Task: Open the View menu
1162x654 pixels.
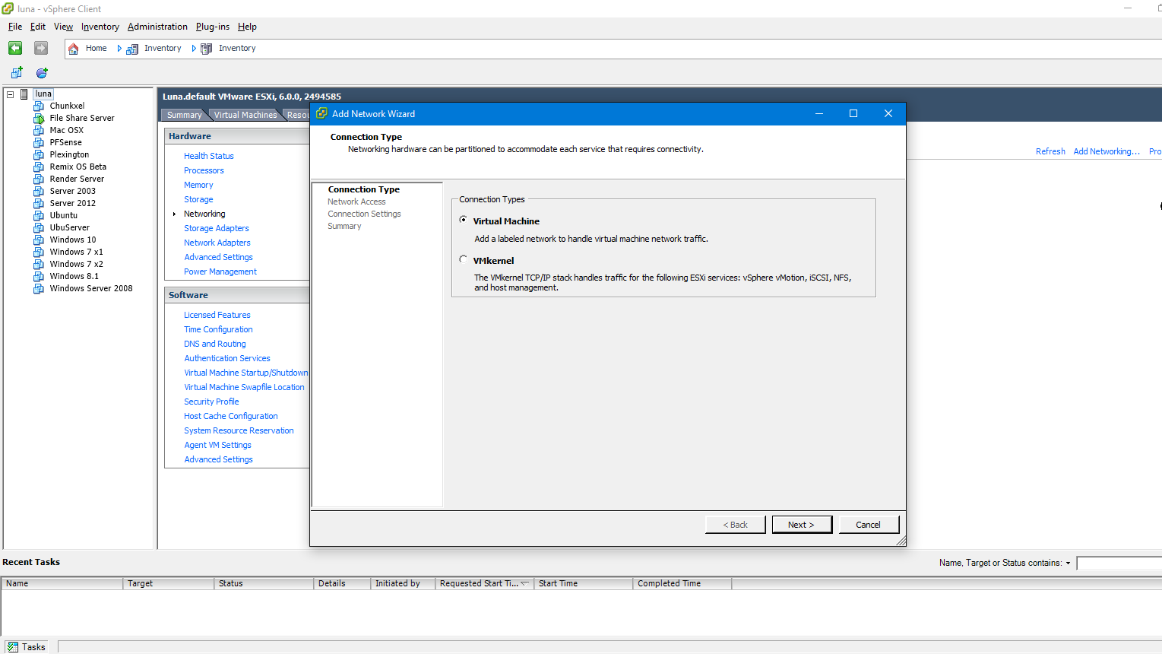Action: click(x=64, y=27)
